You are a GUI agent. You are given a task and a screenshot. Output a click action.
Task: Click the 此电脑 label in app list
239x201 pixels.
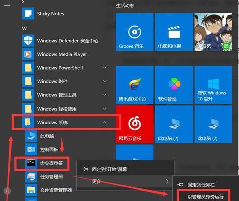click(47, 136)
